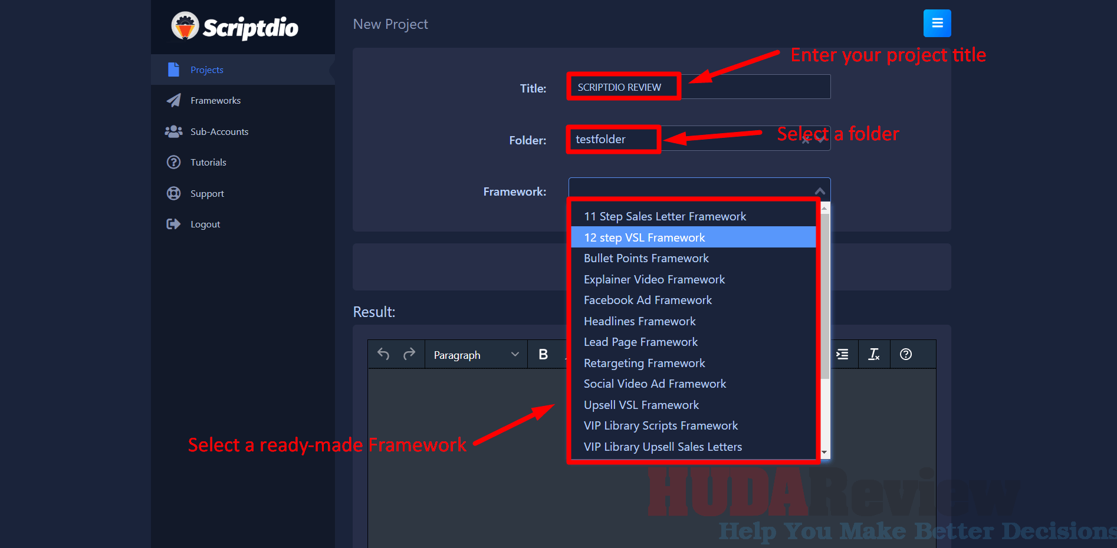This screenshot has height=548, width=1117.
Task: Click the framework list scrollbar
Action: click(x=825, y=296)
